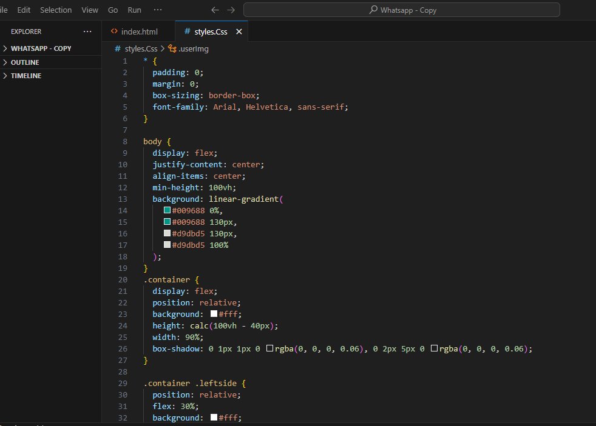
Task: Go forward with the right arrow
Action: coord(231,10)
